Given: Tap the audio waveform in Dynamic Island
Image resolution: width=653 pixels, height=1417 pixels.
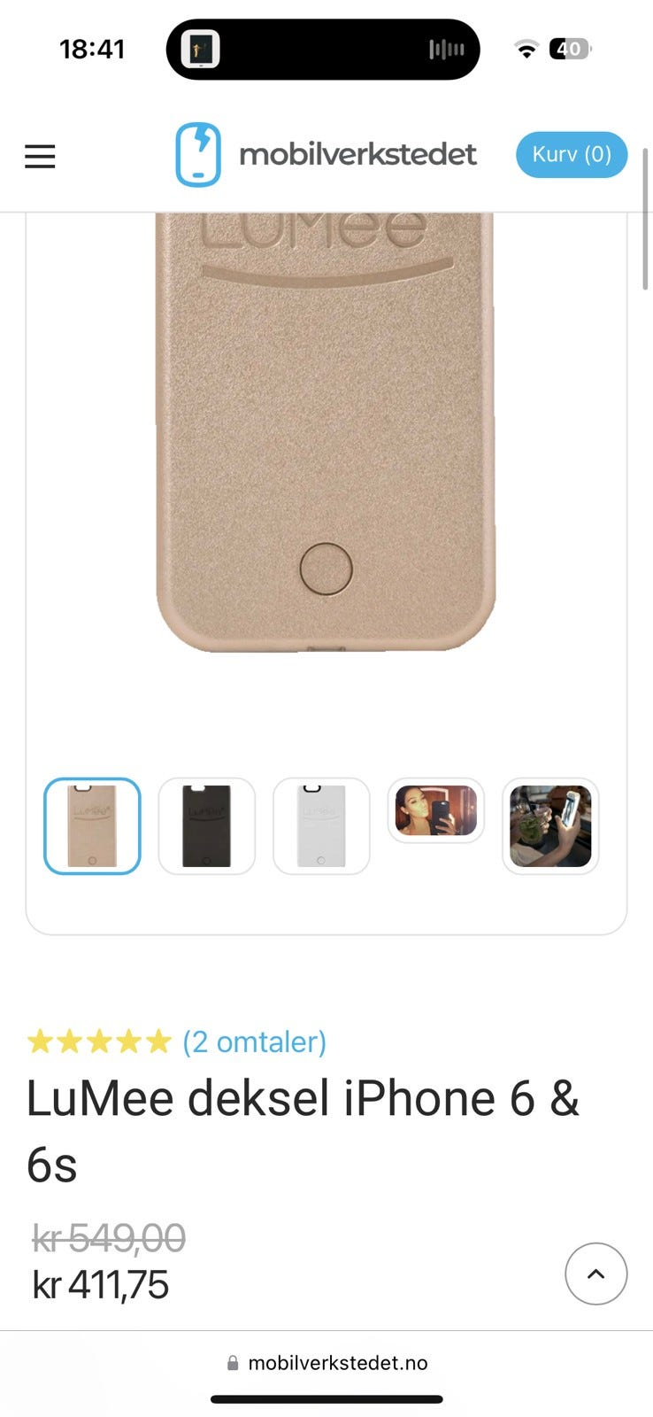Looking at the screenshot, I should click(447, 50).
